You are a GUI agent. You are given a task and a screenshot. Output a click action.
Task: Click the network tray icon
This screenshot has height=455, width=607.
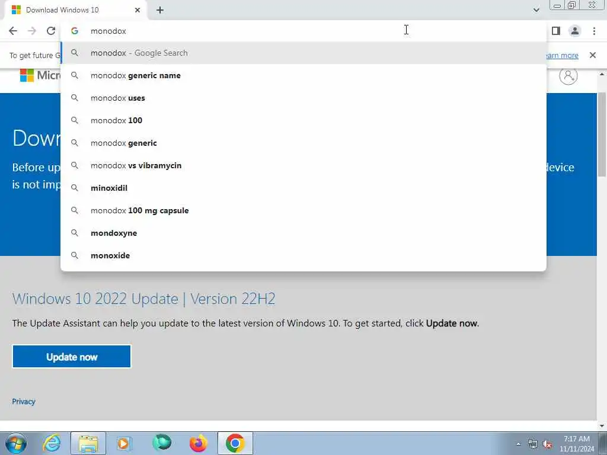click(x=533, y=444)
